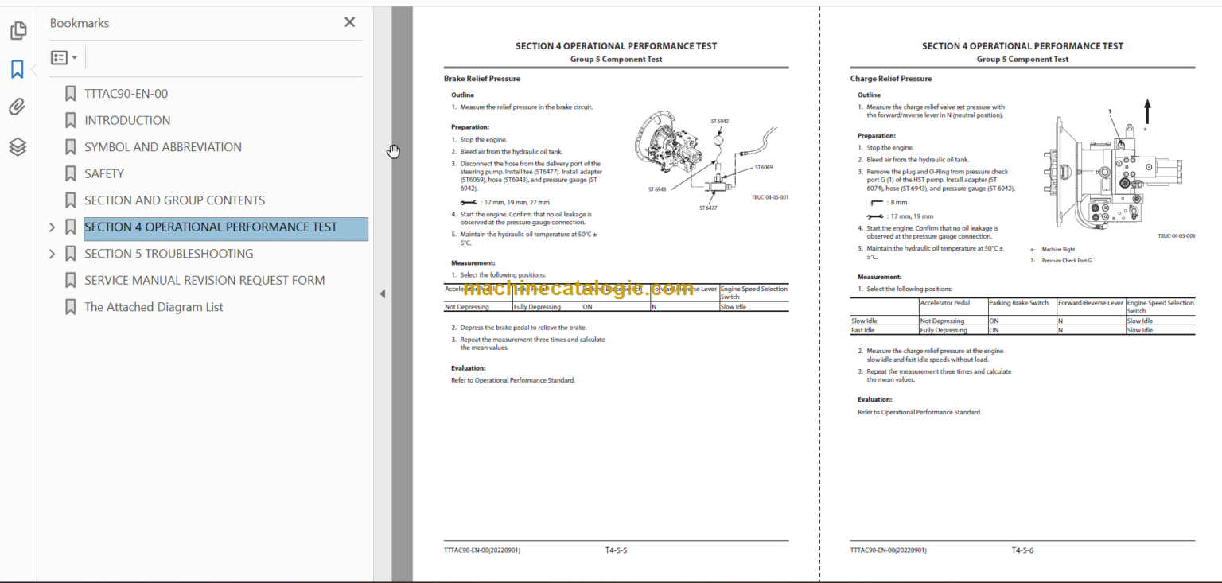Click the bookmark icon beside TTTAC90-EN-00
Image resolution: width=1222 pixels, height=583 pixels.
pos(70,93)
